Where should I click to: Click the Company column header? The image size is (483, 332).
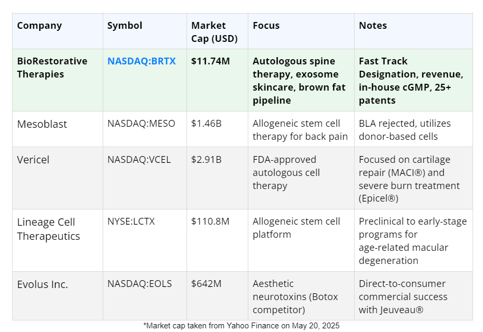coord(39,26)
